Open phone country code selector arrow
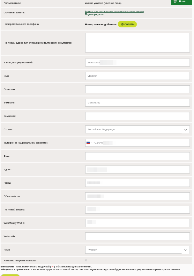194x276 pixels. 91,143
